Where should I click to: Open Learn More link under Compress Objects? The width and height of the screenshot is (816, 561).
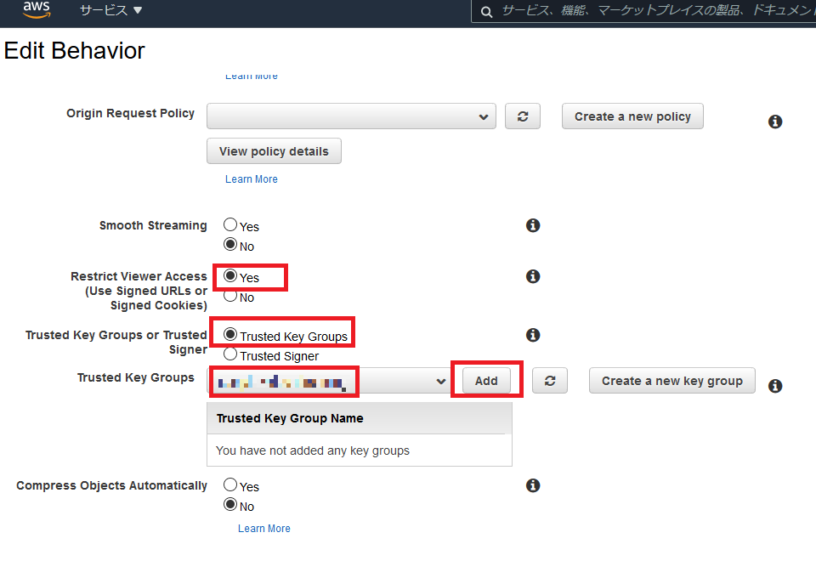point(264,528)
